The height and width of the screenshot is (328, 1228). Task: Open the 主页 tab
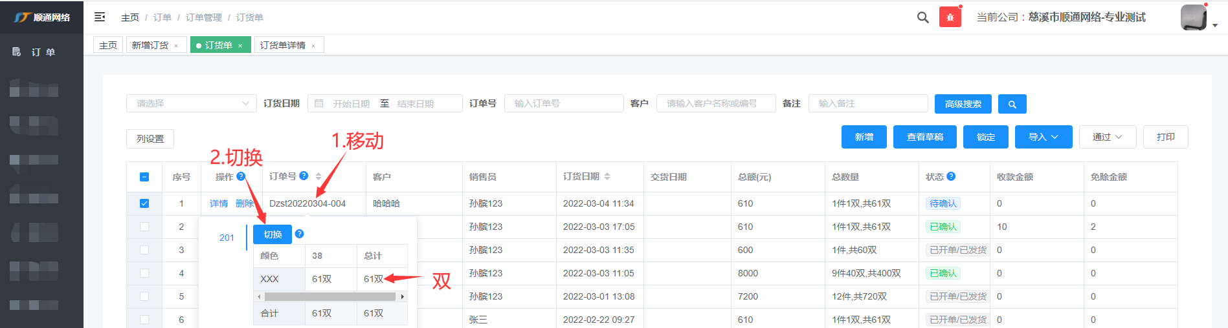(108, 45)
